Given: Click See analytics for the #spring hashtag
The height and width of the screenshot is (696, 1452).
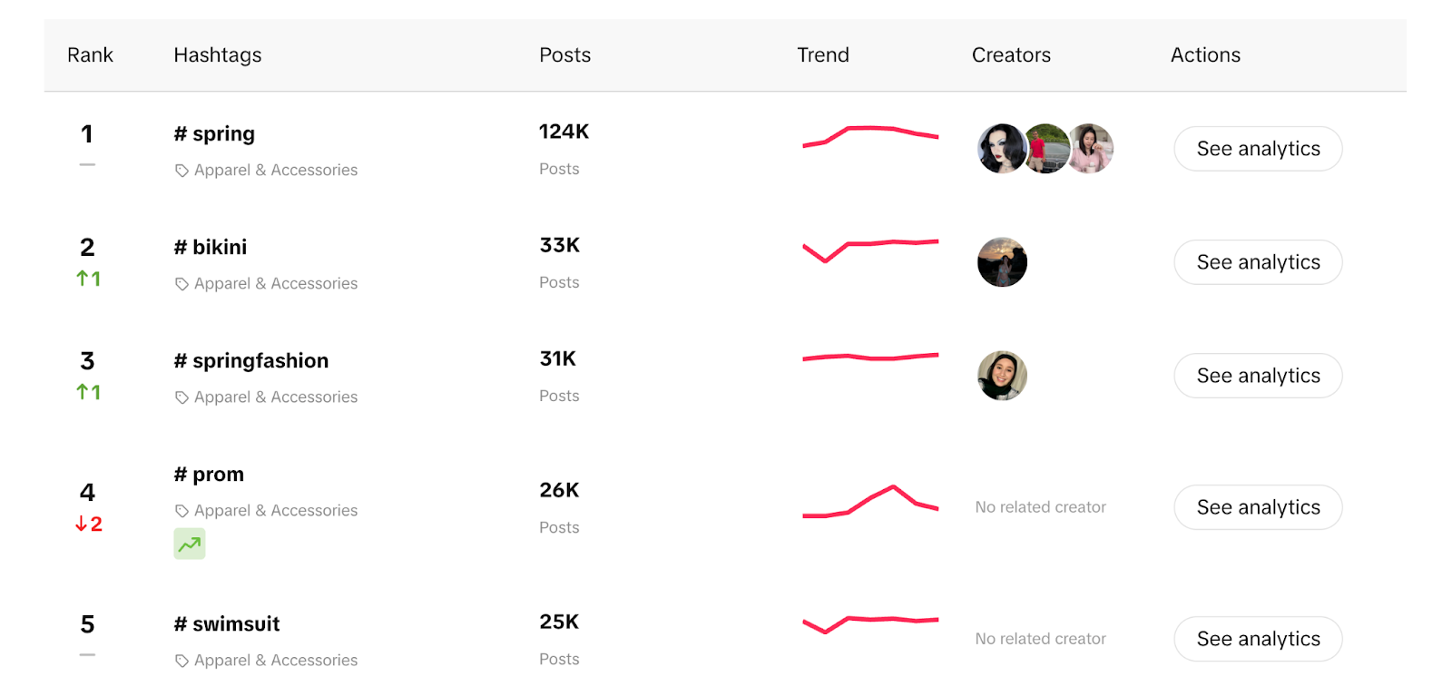Looking at the screenshot, I should [x=1257, y=148].
